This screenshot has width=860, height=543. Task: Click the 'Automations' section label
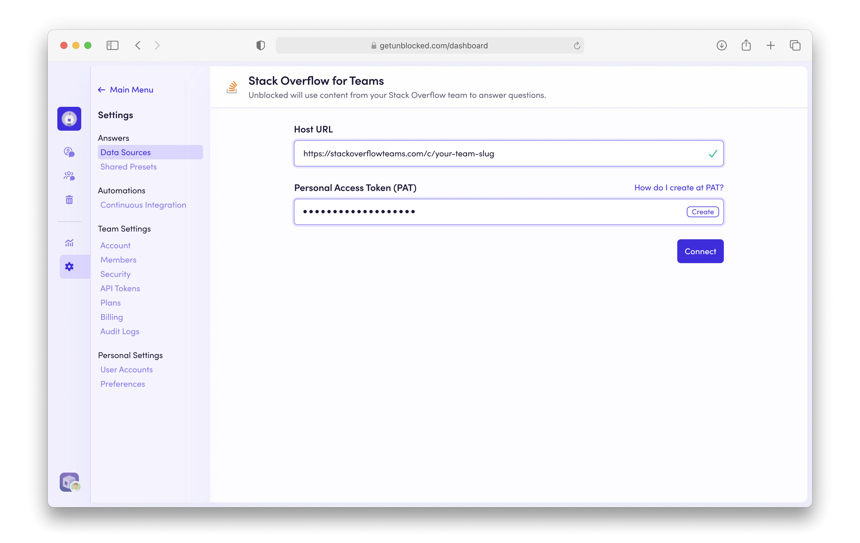click(122, 191)
